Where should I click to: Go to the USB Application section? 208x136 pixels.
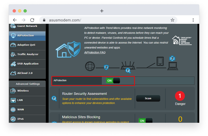click(27, 64)
